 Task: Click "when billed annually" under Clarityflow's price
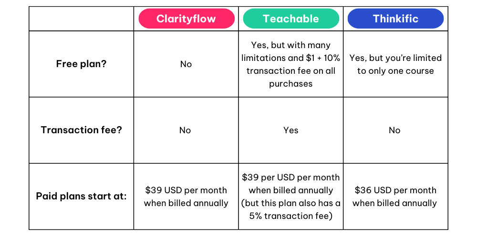[x=186, y=203]
